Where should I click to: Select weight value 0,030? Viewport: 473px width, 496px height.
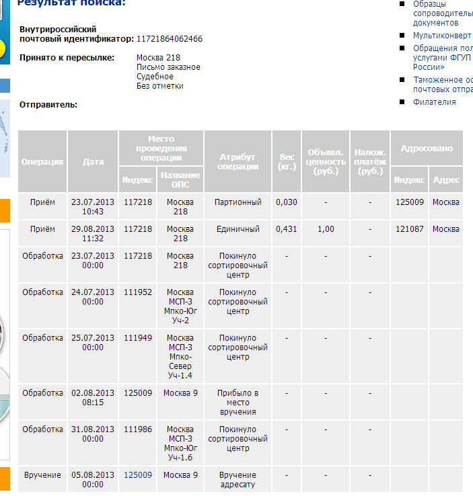click(287, 202)
